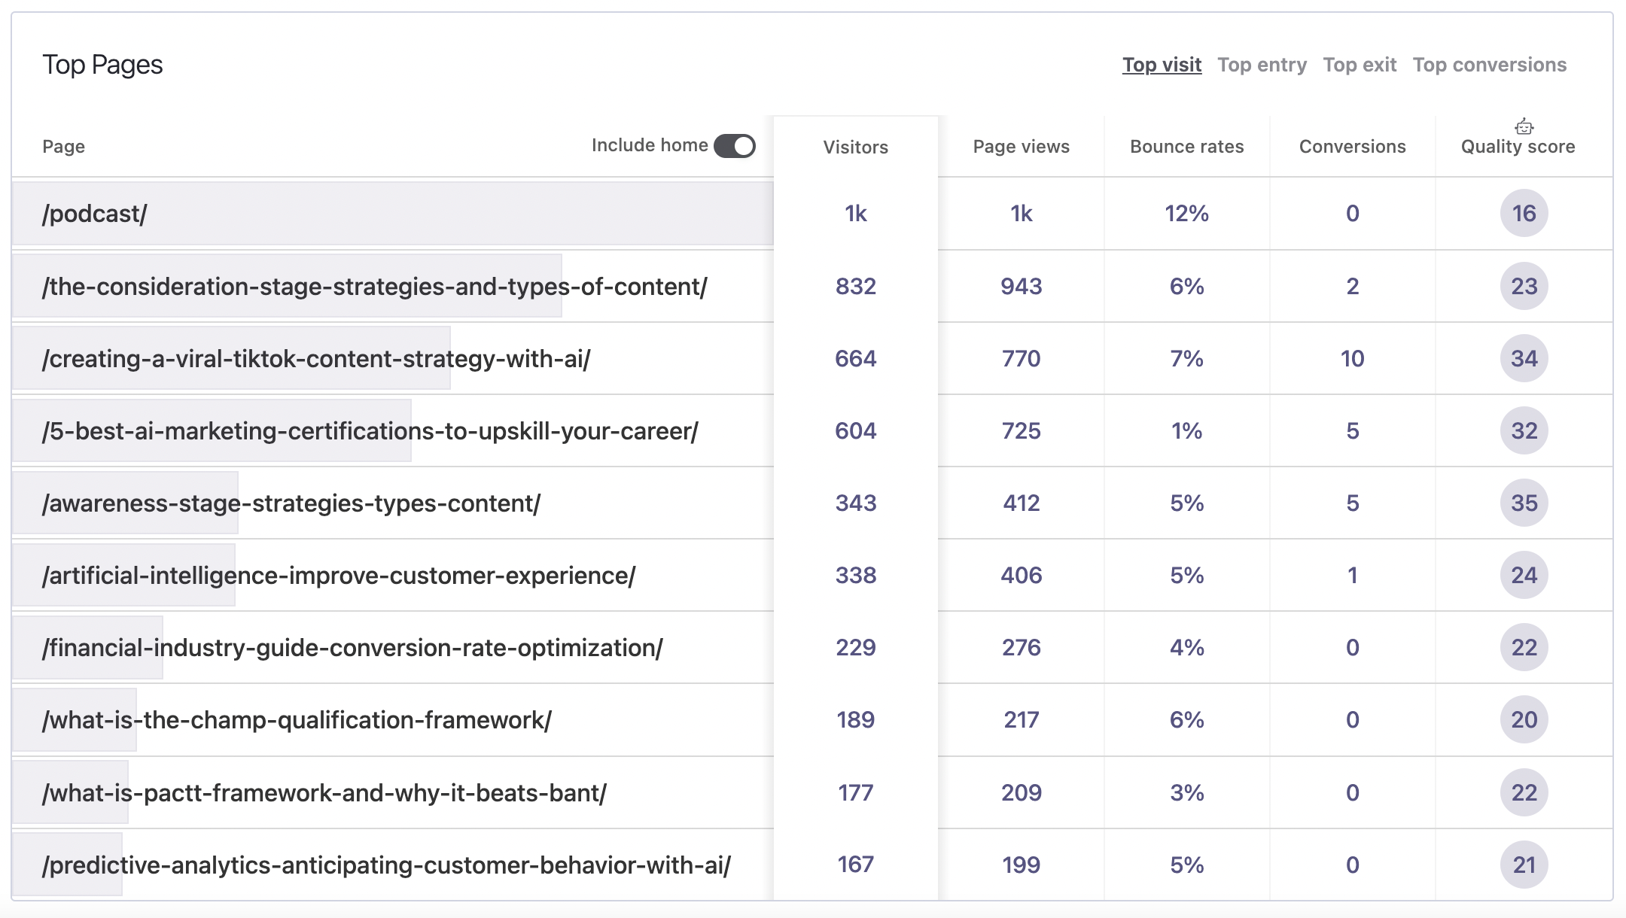Click the quality score badge showing 34
The width and height of the screenshot is (1626, 918).
point(1525,359)
